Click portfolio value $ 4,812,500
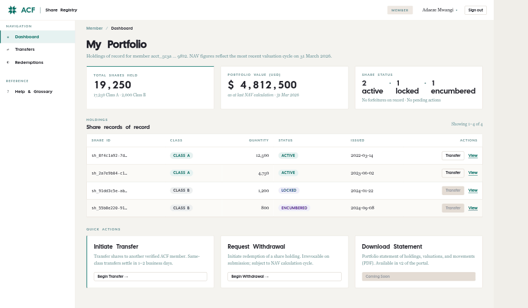 tap(262, 85)
